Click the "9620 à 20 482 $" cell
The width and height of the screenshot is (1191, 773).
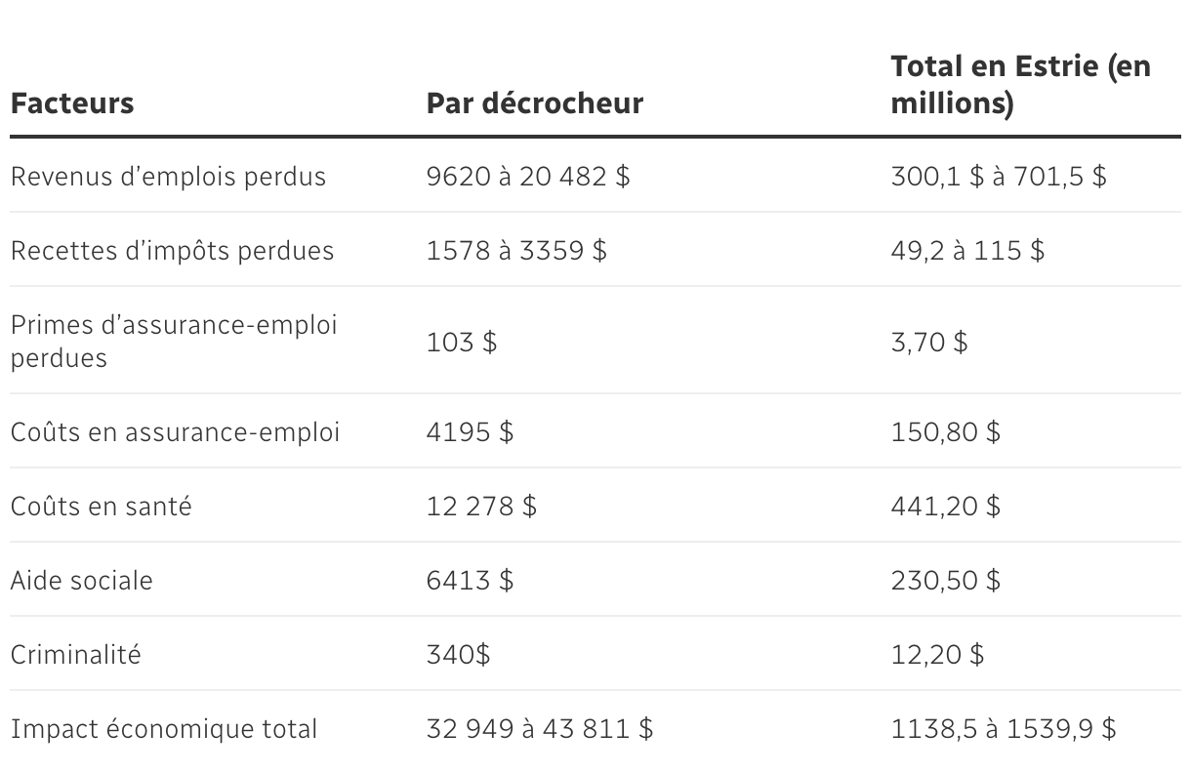click(x=528, y=177)
